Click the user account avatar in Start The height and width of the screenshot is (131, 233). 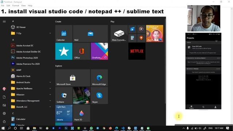point(4,89)
